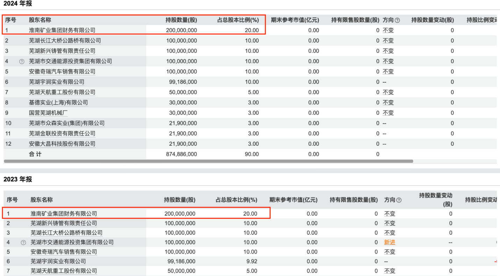Open 芜湖天航重工股份有限公司 in 2023 table
The height and width of the screenshot is (276, 500).
tap(64, 271)
